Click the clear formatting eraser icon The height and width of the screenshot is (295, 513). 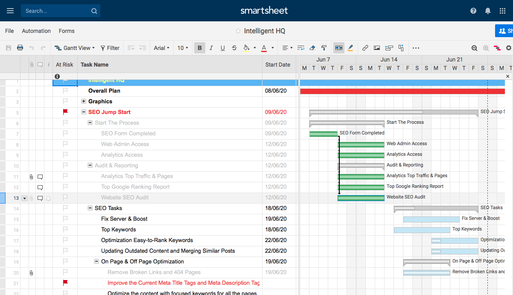click(312, 48)
